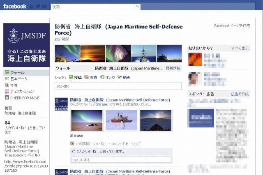Open 基本データ in left sidebar
263x175 pixels.
19,78
